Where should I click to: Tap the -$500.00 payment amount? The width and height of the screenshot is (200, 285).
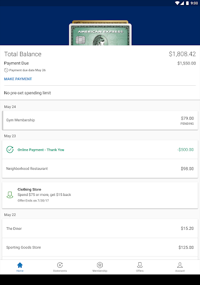[186, 150]
